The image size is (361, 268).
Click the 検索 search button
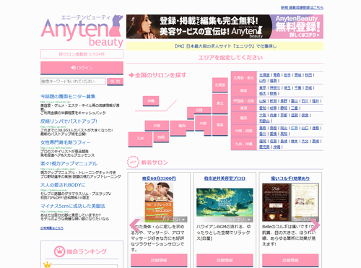115,82
